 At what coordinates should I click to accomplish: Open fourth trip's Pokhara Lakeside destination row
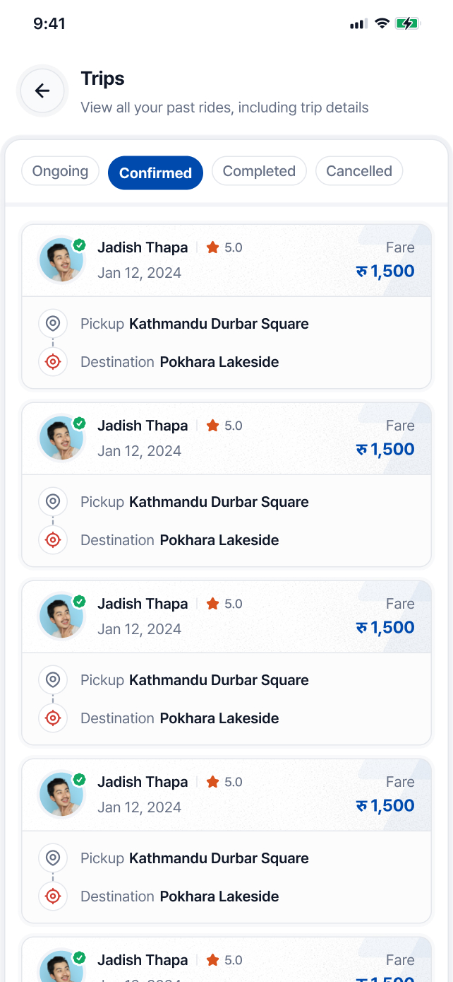219,896
